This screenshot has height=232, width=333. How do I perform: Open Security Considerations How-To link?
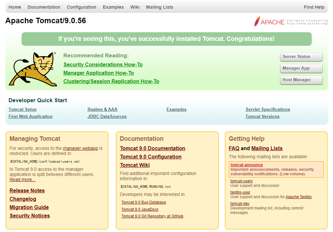click(x=103, y=64)
